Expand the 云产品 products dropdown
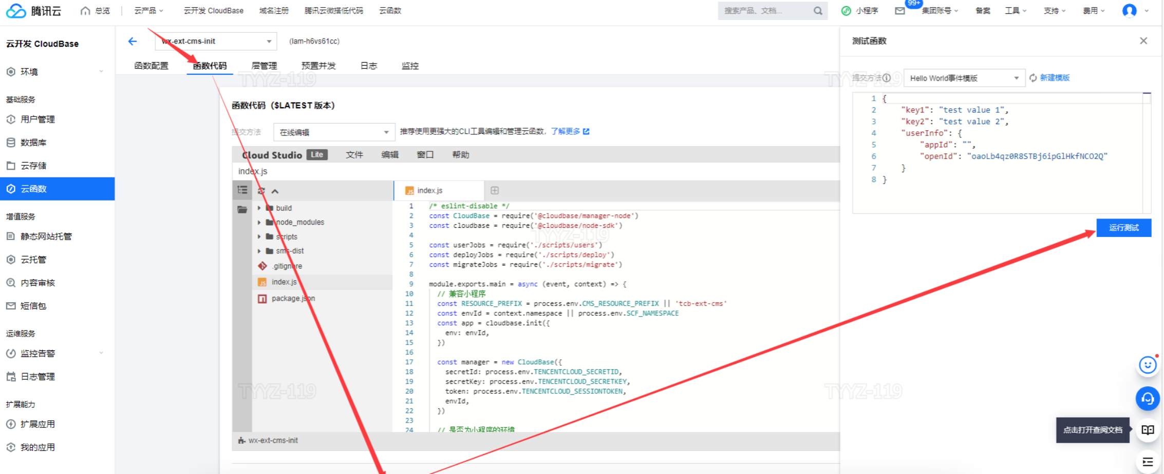The image size is (1164, 474). tap(148, 10)
